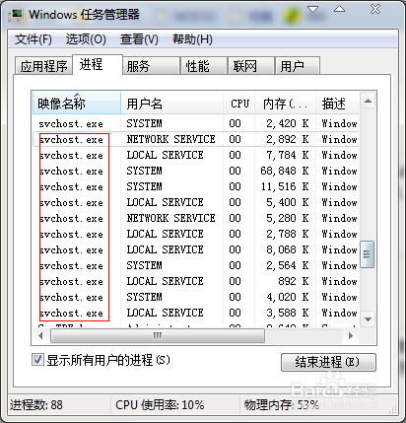This screenshot has width=406, height=423.
Task: Select svchost.exe row using 2,788 K
Action: tap(196, 234)
